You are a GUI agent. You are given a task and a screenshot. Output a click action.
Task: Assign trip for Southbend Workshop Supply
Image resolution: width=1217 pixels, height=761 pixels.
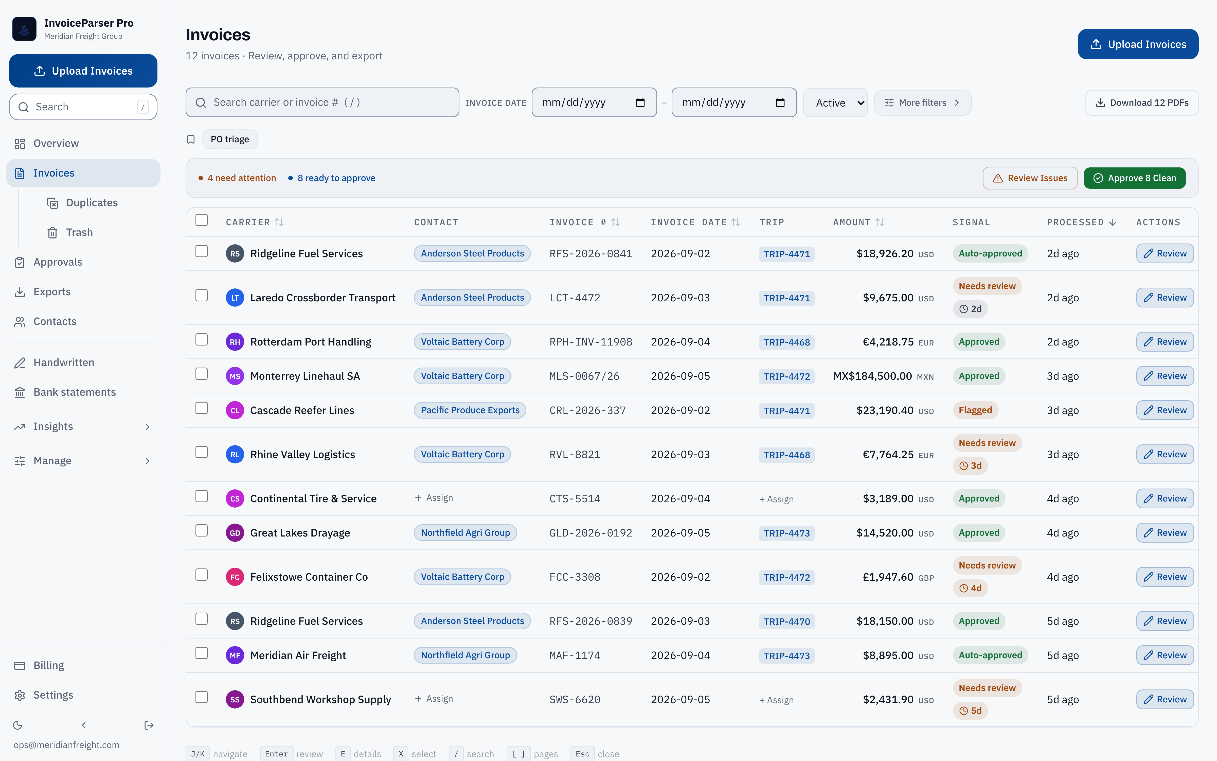[x=776, y=700]
